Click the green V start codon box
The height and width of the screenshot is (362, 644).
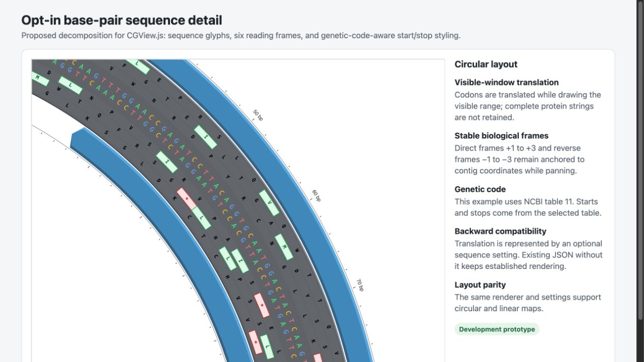tap(269, 203)
